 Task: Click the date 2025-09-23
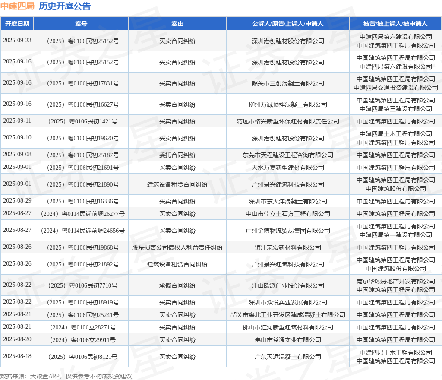click(x=17, y=40)
